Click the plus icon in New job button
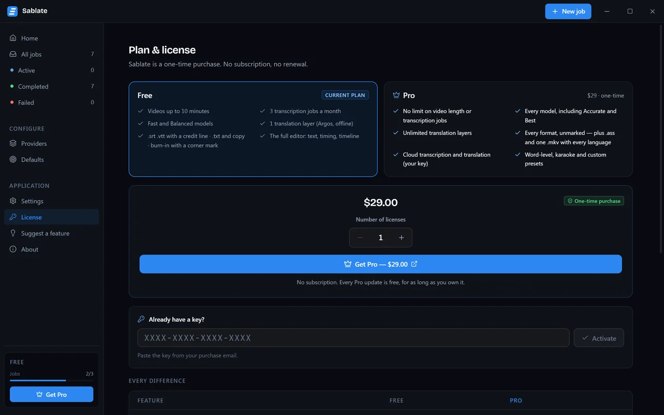Screen dimensions: 664x415 555,11
